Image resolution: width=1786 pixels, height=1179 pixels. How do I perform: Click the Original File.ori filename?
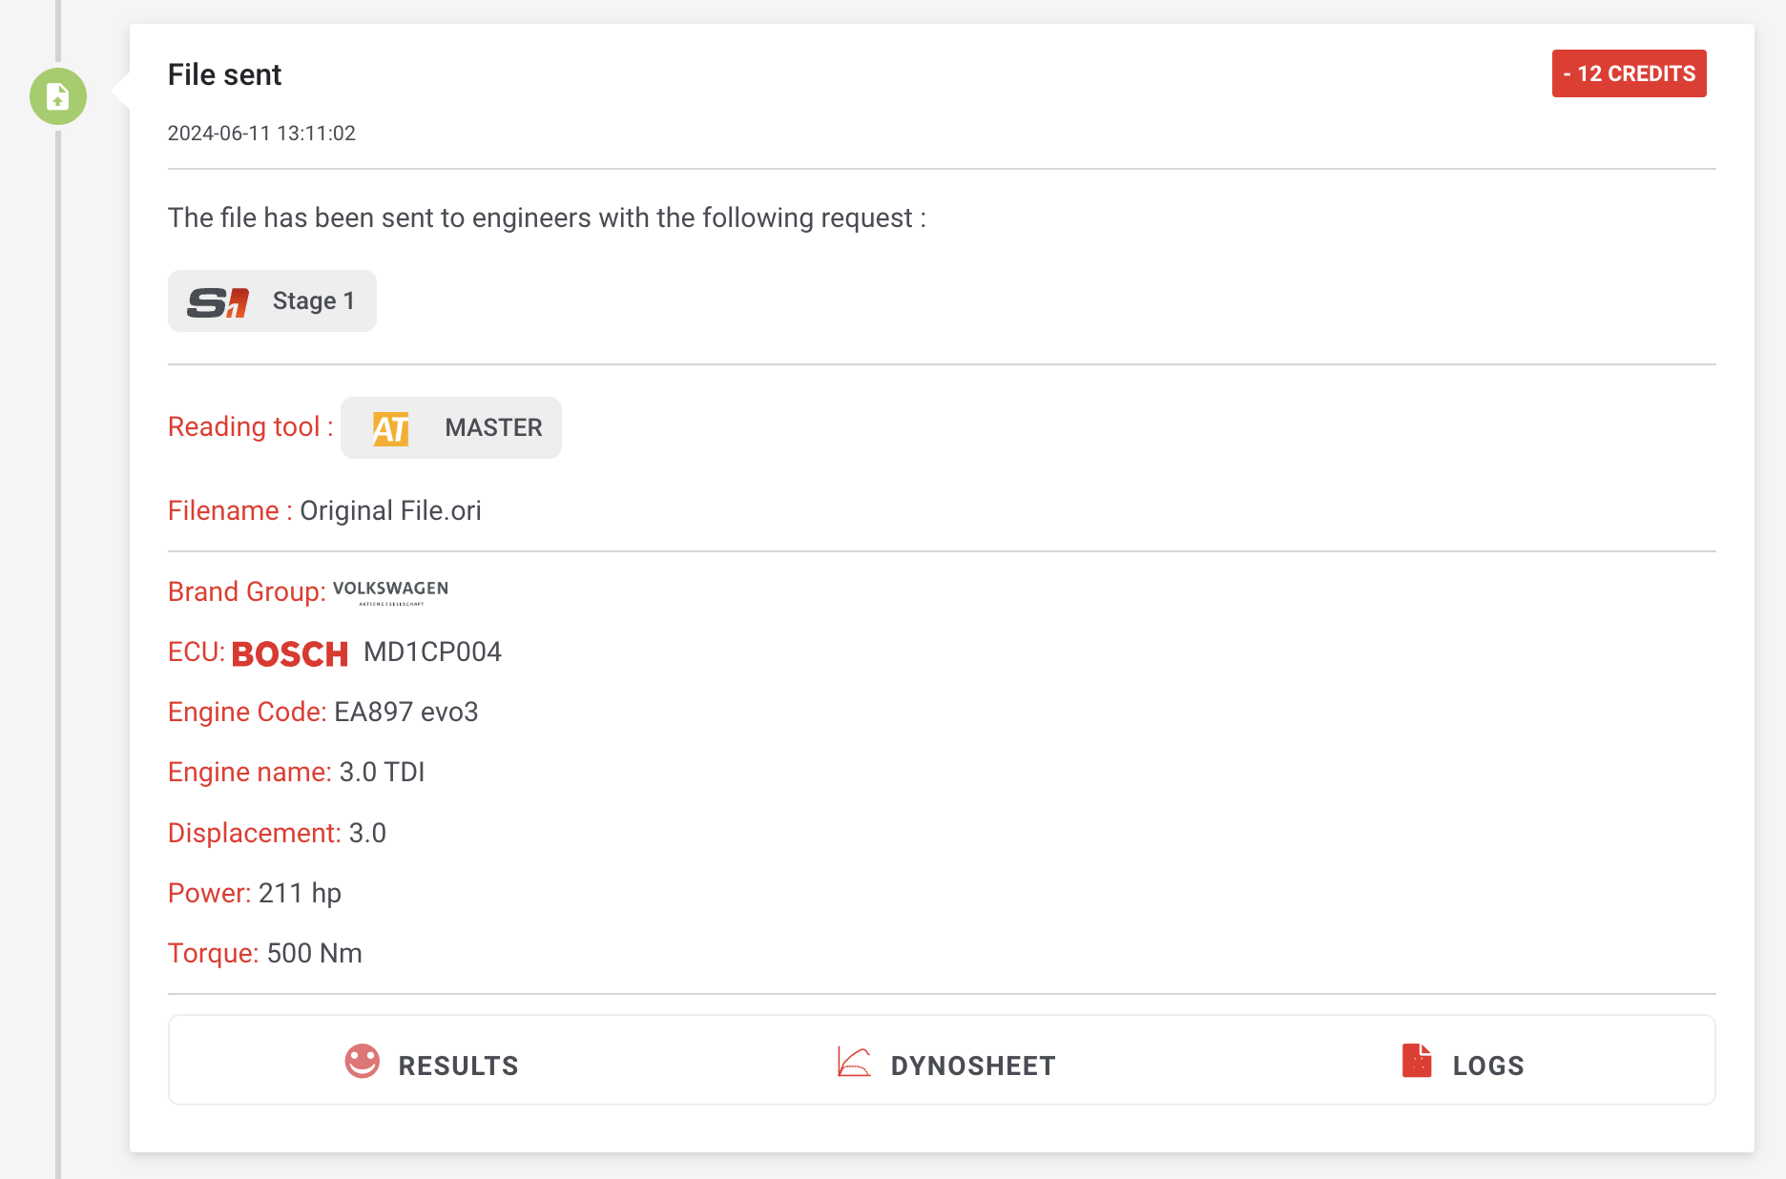pos(390,511)
